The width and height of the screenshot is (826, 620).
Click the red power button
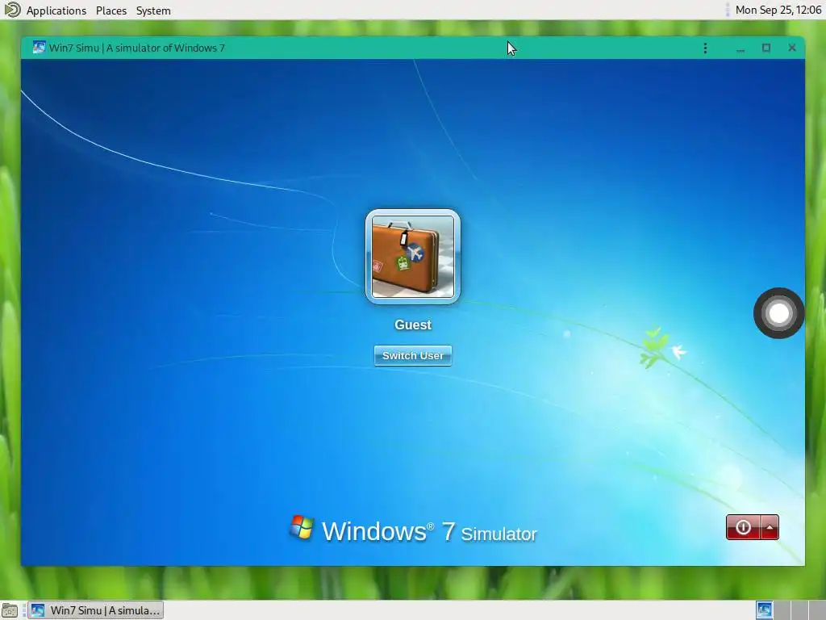click(x=743, y=527)
